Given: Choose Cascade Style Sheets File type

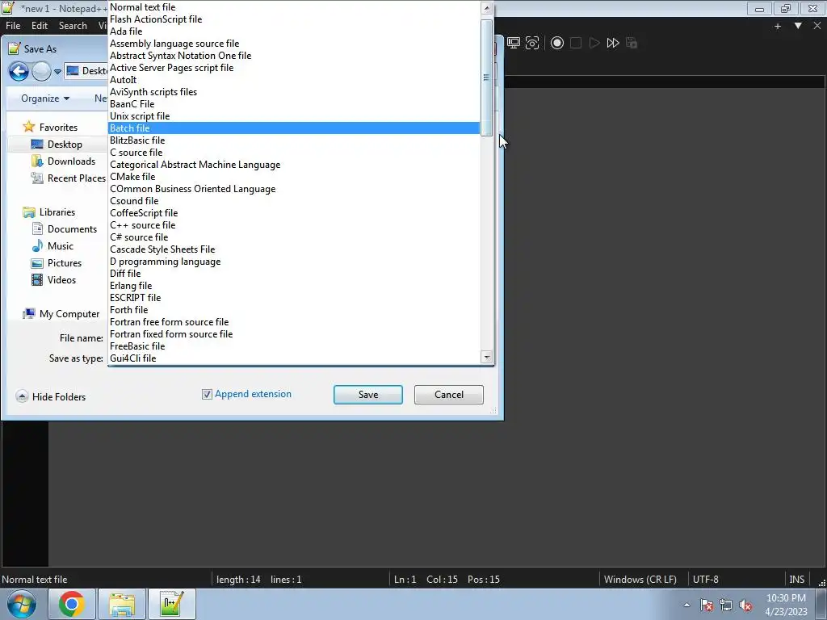Looking at the screenshot, I should coord(294,249).
